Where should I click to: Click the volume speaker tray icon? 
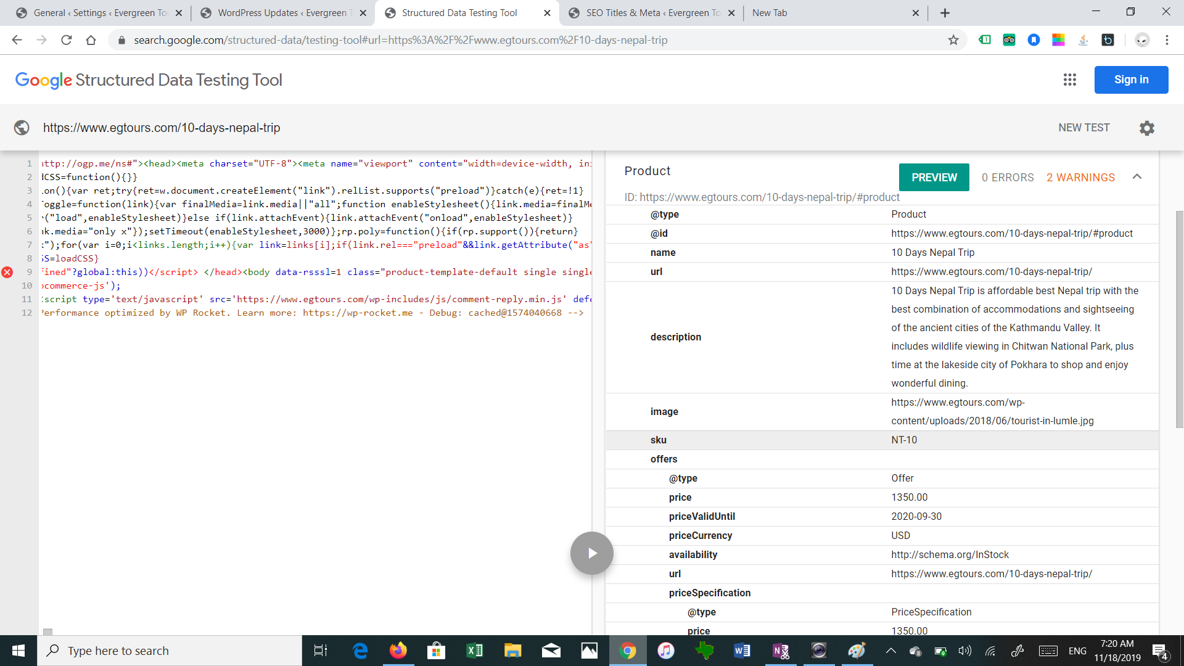[964, 651]
